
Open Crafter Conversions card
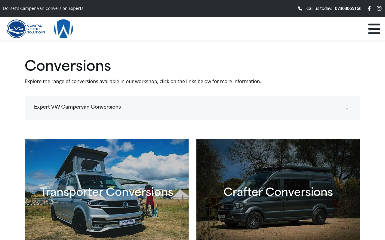(278, 189)
